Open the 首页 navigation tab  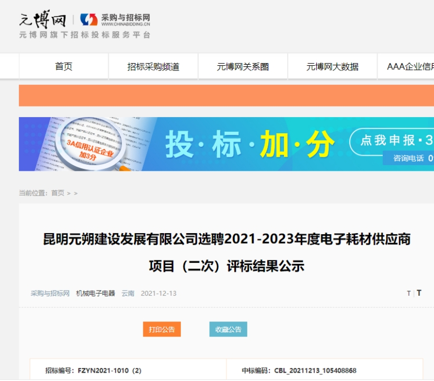(64, 66)
